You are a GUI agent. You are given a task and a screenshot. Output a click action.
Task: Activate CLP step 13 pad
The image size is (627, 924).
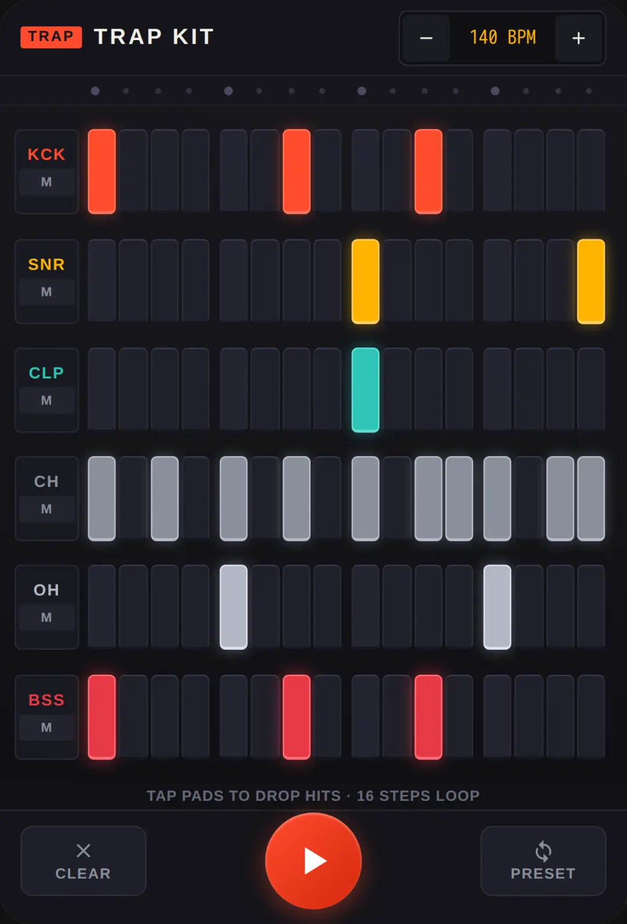pyautogui.click(x=498, y=390)
